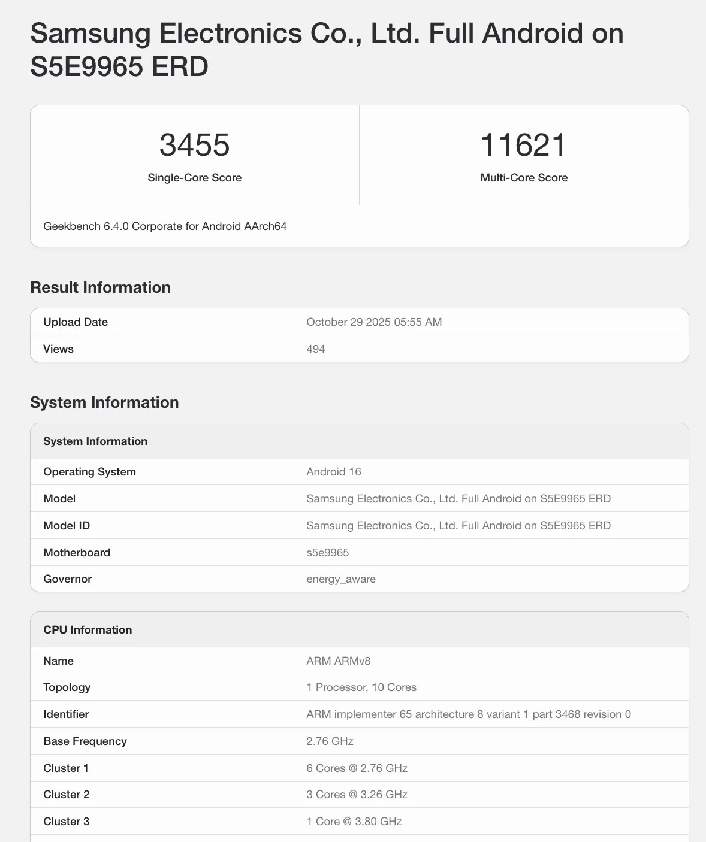Click the ARM ARMv8 CPU name
The image size is (706, 842).
[x=338, y=661]
